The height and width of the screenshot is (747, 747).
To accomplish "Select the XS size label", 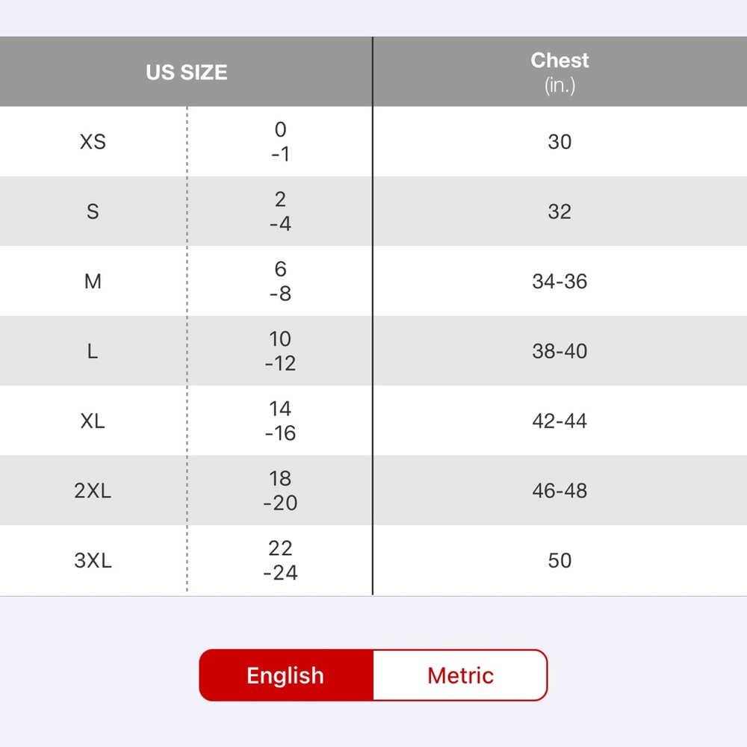I will 93,141.
